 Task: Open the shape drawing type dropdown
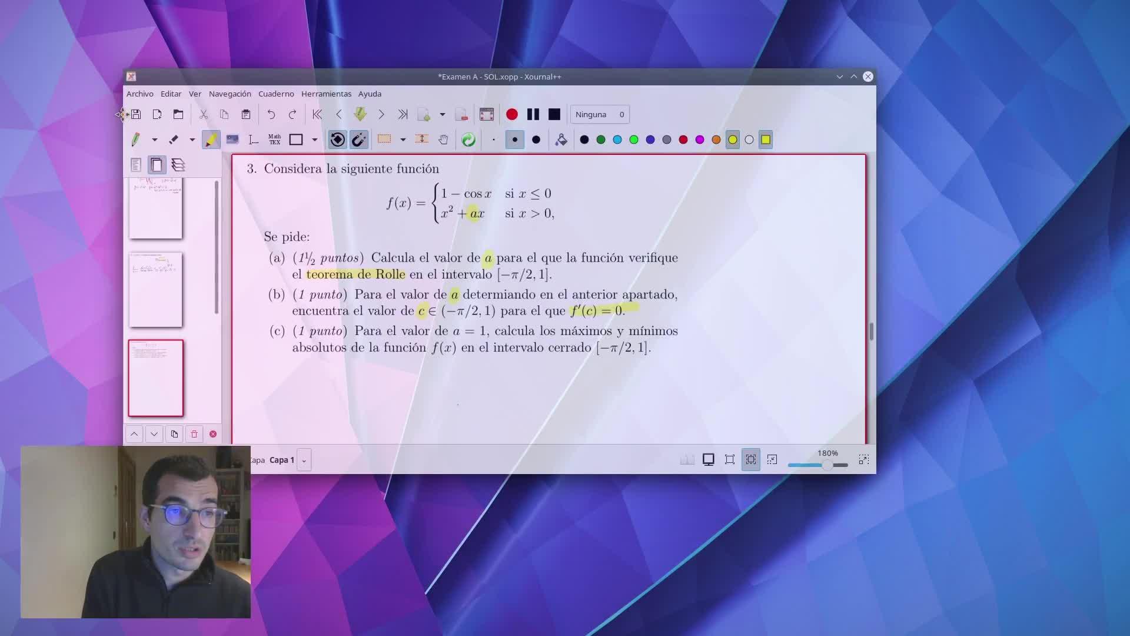coord(314,140)
